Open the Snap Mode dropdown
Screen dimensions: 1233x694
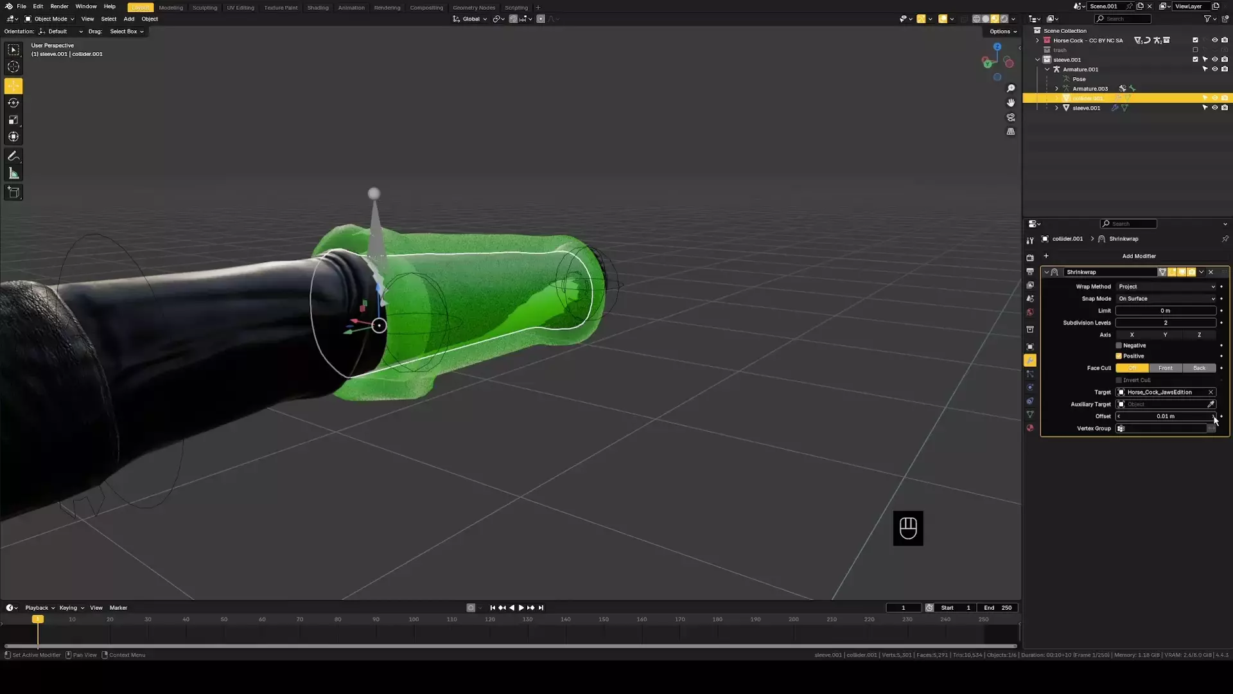[1166, 299]
